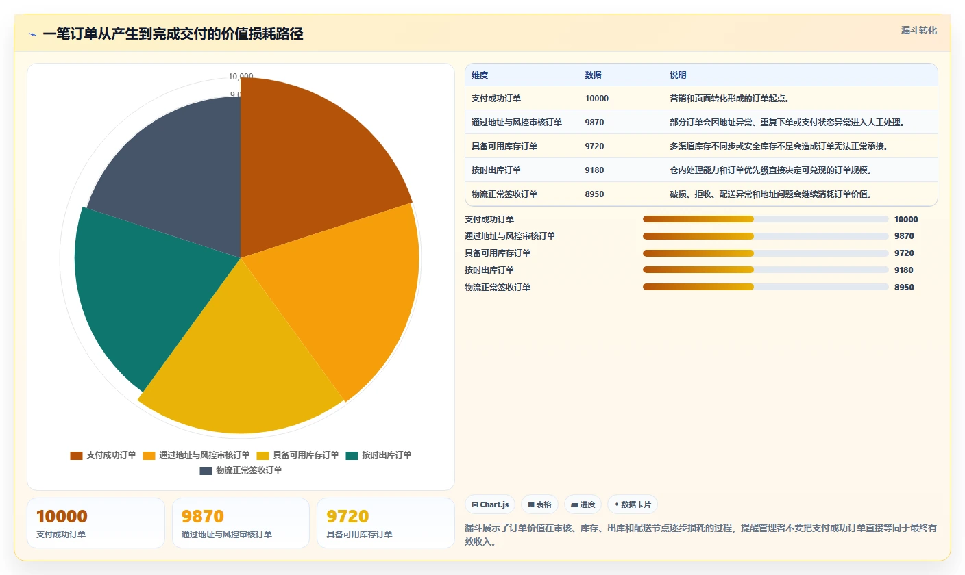
Task: Click progress bar for 具备可用库存订单
Action: click(x=766, y=253)
